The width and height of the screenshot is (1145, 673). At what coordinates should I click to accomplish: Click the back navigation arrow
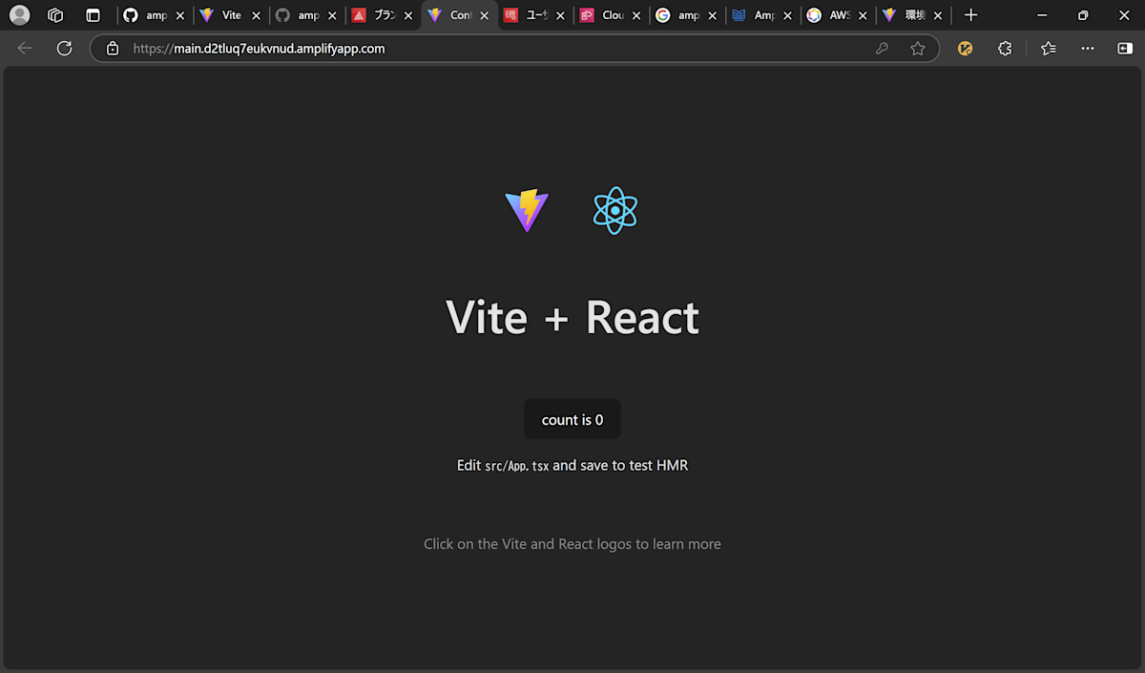coord(25,48)
